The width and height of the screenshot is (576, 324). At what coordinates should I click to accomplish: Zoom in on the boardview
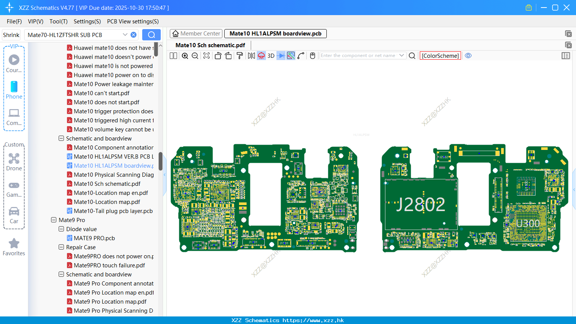[185, 56]
